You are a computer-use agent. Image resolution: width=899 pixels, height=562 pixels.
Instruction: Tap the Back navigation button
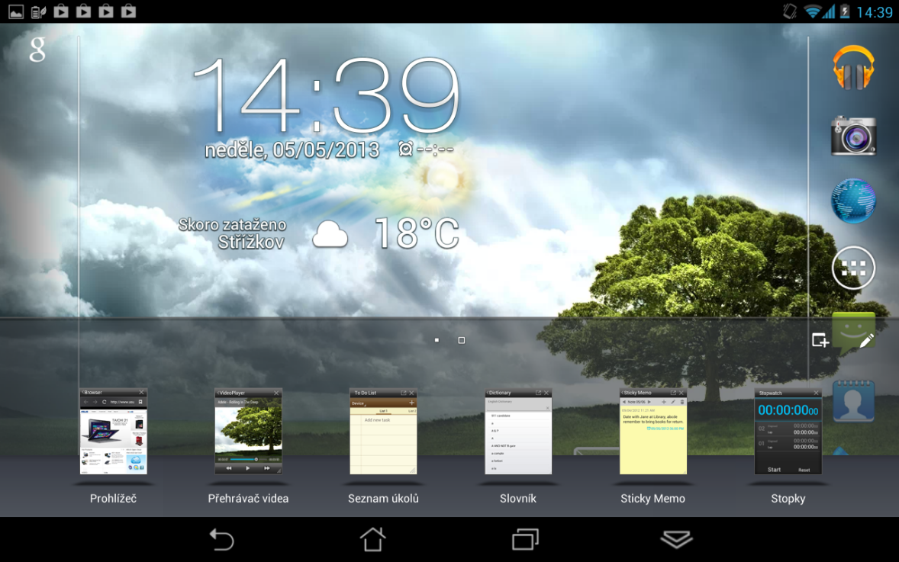(x=221, y=540)
